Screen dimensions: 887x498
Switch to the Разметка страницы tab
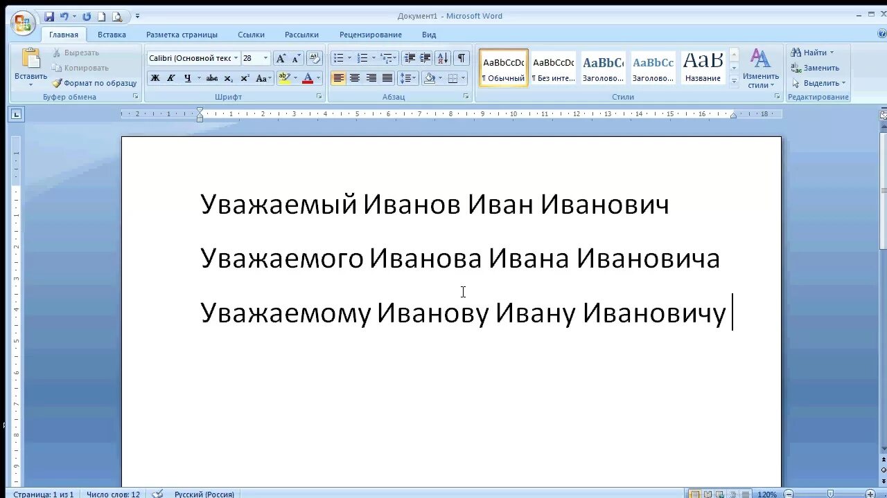point(182,35)
